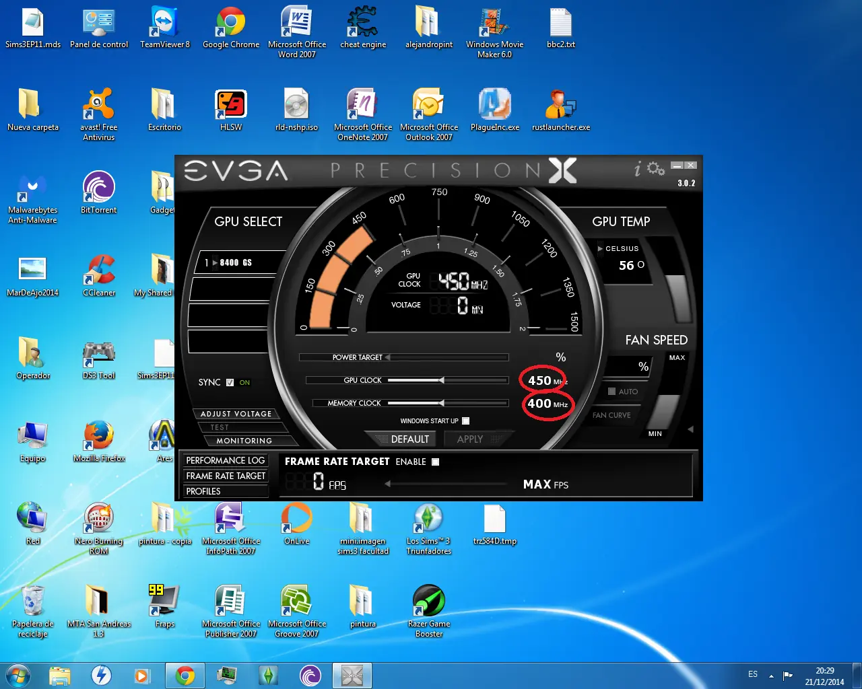Switch to the FRAME RATE TARGET tab

(226, 476)
